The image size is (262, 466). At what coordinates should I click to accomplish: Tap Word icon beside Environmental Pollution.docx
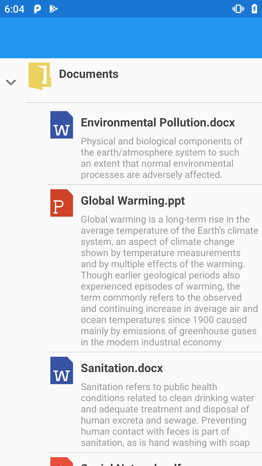coord(62,125)
